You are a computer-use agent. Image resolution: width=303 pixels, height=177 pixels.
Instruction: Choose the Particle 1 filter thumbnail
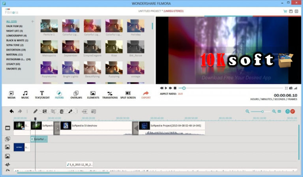[49, 26]
